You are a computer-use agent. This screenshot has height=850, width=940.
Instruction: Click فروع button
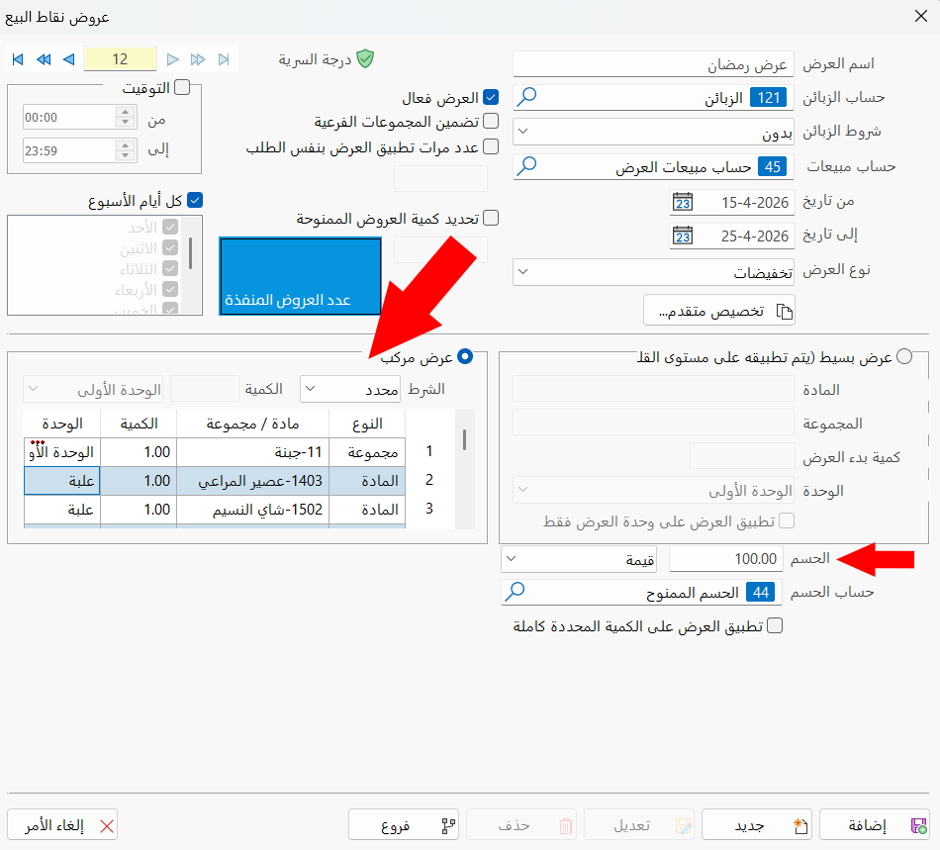coord(404,825)
